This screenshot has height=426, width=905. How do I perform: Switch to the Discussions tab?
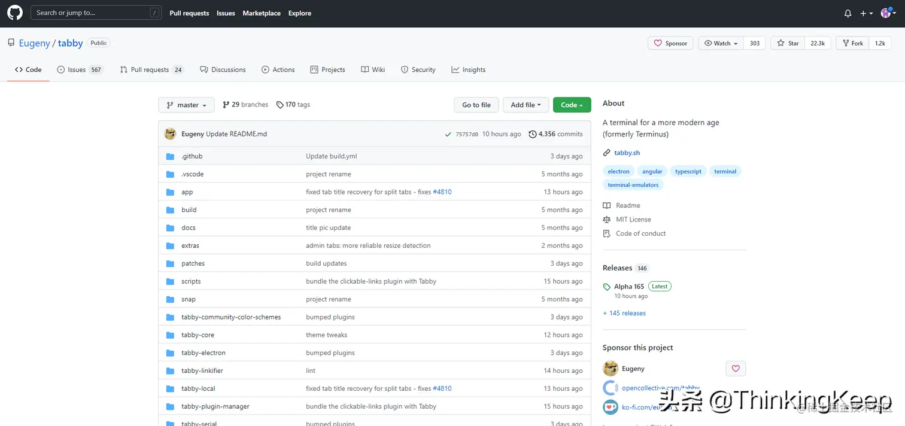point(223,69)
